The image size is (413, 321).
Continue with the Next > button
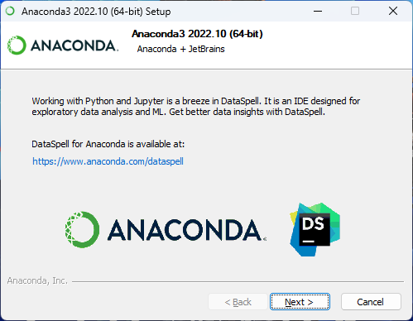pos(300,302)
